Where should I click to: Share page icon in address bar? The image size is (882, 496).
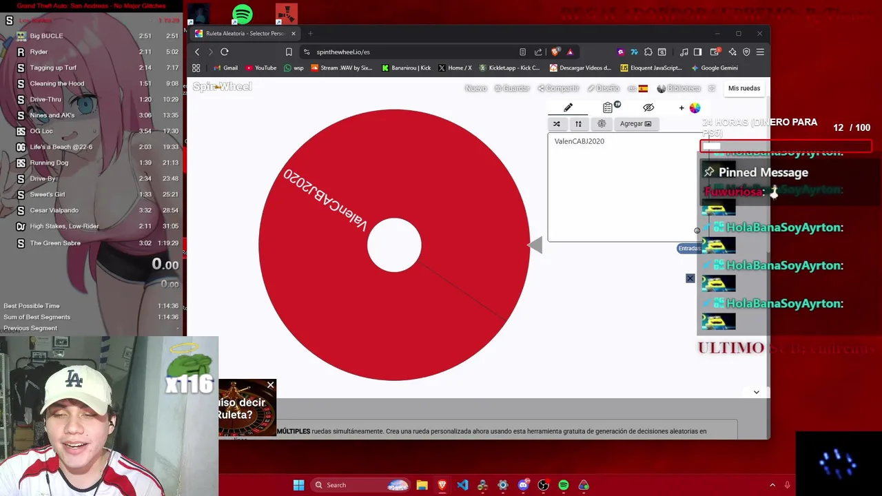(538, 52)
